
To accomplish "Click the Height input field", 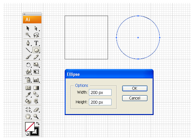I will [x=100, y=102].
